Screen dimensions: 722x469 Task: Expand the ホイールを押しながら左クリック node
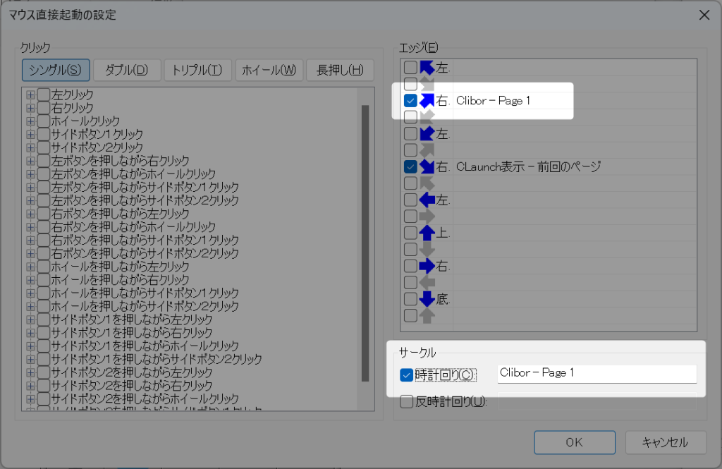31,267
